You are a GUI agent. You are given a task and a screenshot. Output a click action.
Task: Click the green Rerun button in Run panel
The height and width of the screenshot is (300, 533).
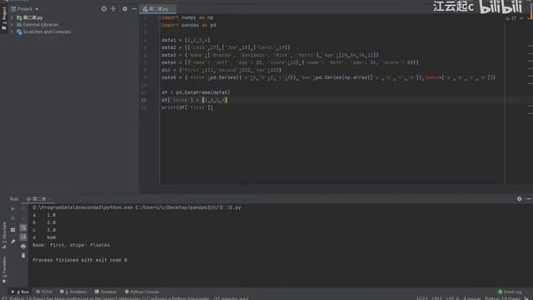(13, 209)
